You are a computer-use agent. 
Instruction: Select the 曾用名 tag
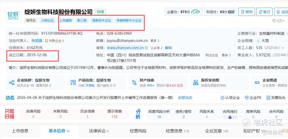pyautogui.click(x=31, y=20)
